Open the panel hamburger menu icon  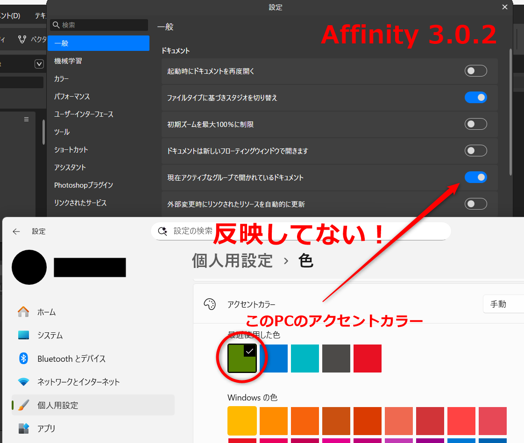click(x=27, y=120)
